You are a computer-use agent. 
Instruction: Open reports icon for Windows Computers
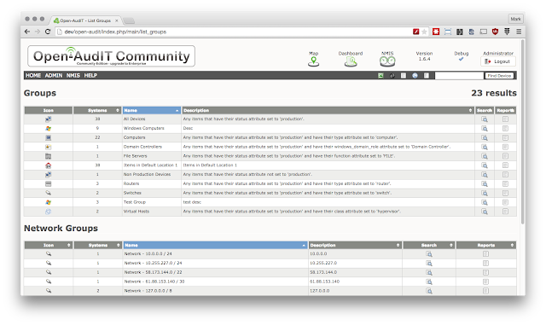505,129
